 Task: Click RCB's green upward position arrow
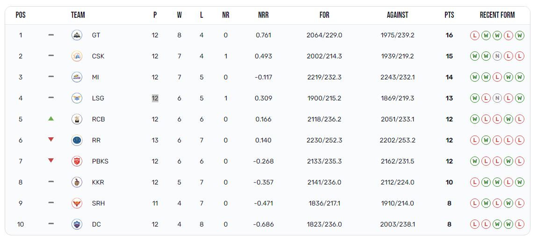click(x=51, y=119)
